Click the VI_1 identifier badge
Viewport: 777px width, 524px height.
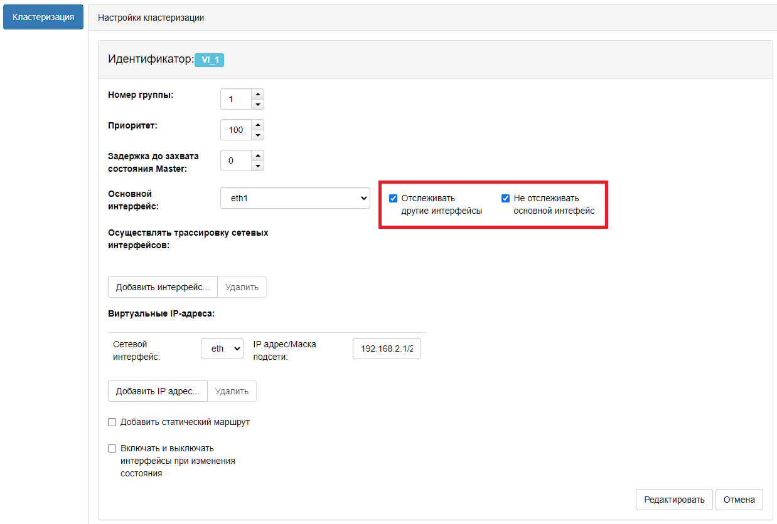click(x=210, y=60)
